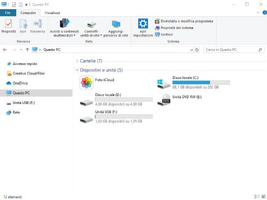Select OneDrive in the sidebar
267x200 pixels.
(x=17, y=83)
